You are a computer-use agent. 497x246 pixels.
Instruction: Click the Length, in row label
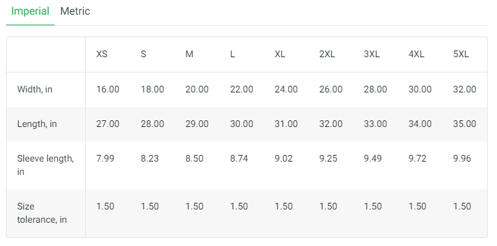(37, 124)
